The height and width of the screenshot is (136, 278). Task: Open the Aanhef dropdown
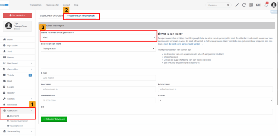tap(215, 100)
